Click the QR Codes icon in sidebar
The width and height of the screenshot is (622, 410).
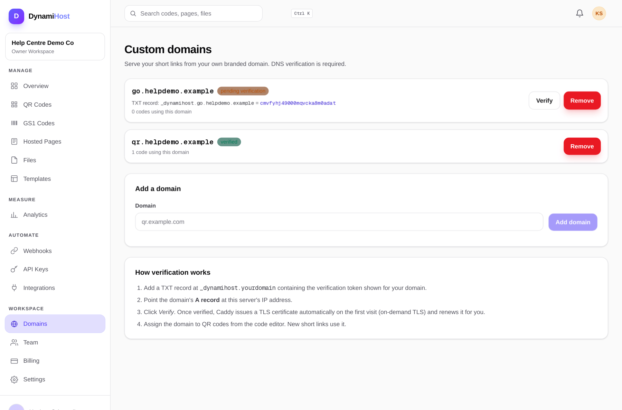click(x=14, y=105)
